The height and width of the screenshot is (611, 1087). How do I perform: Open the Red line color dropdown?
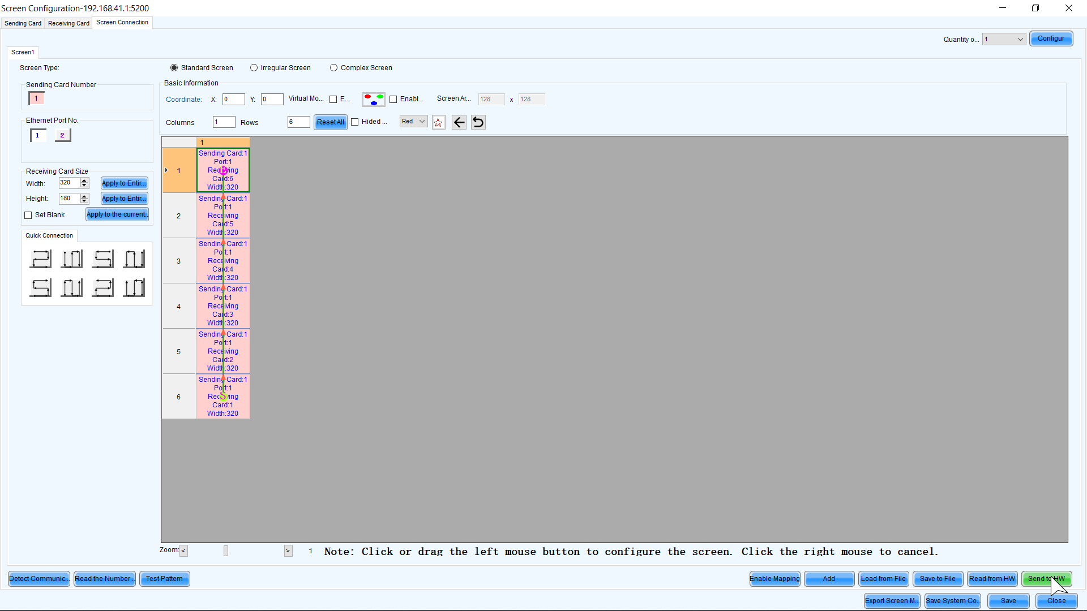(x=413, y=122)
